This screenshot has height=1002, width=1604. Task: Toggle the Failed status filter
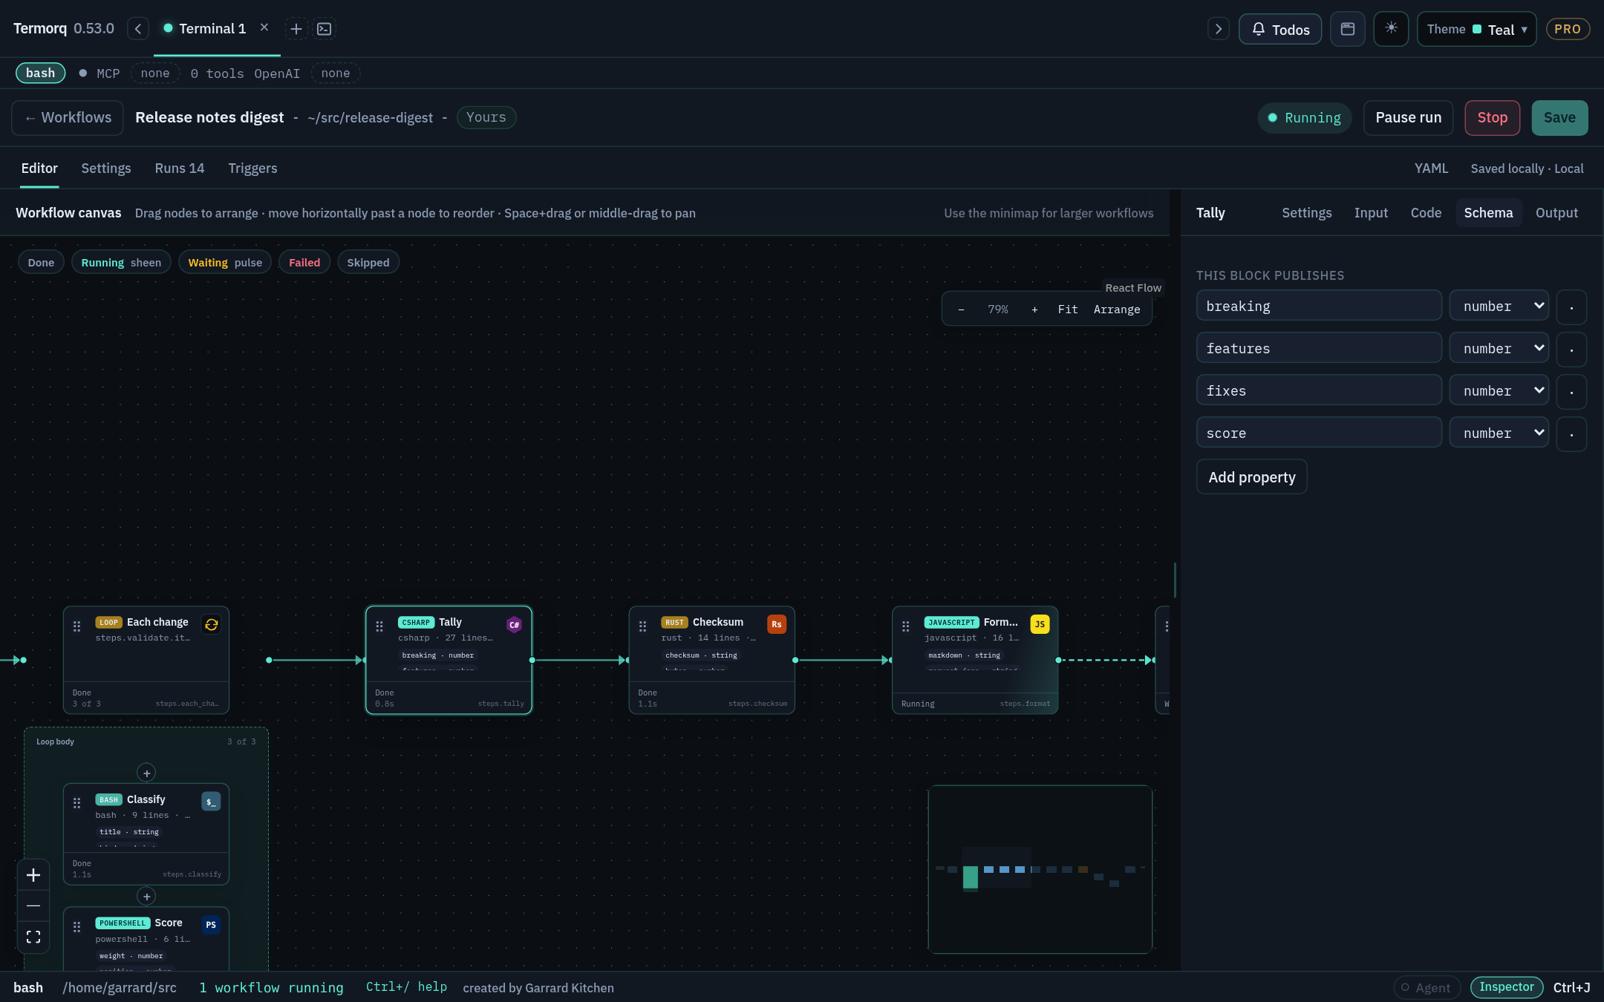click(304, 263)
